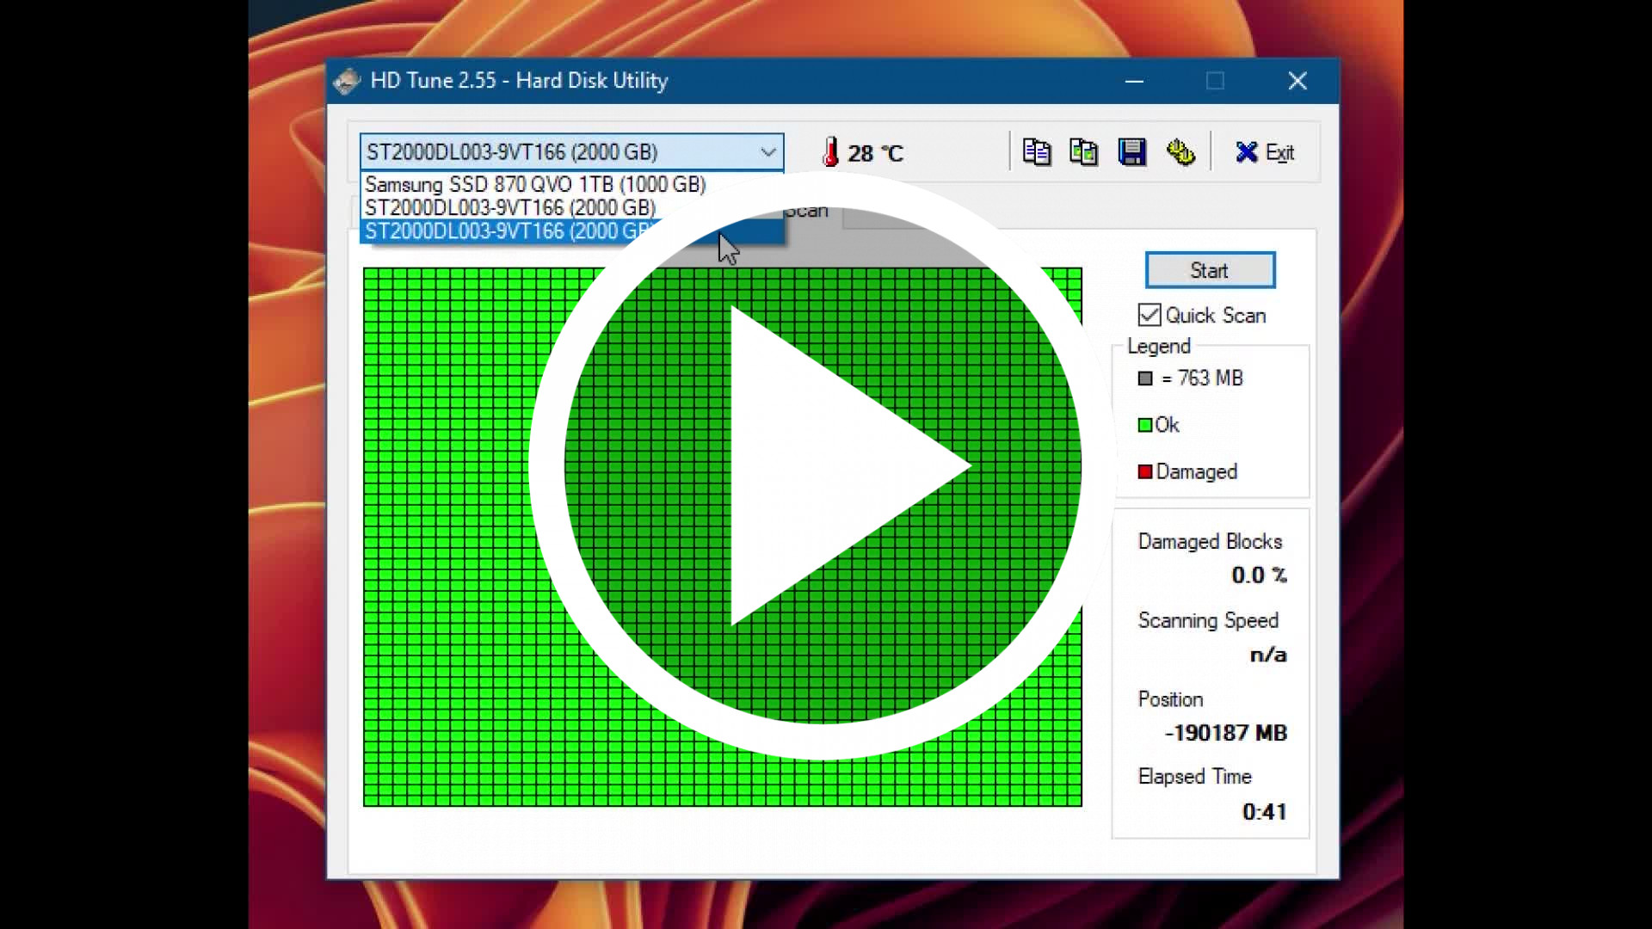
Task: Open the options wrench icon
Action: pyautogui.click(x=1180, y=152)
